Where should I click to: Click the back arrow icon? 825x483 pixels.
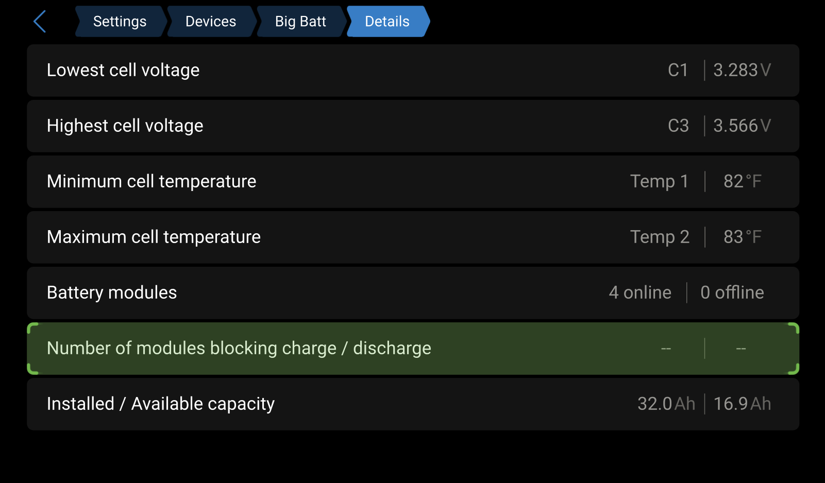pyautogui.click(x=40, y=22)
